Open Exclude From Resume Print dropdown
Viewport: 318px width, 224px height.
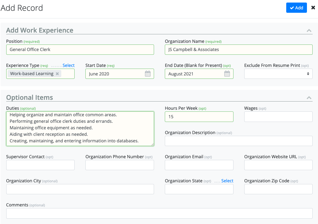tap(278, 74)
